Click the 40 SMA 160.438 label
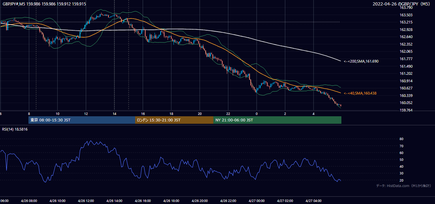435x204 pixels. pos(360,93)
